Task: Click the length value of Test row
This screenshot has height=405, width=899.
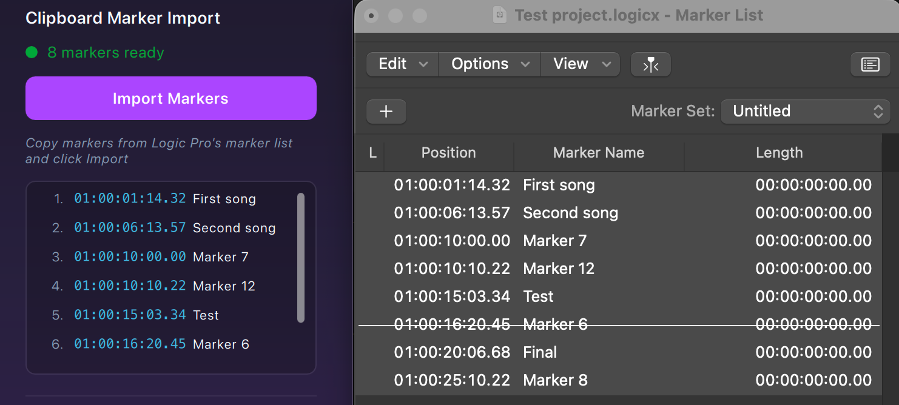Action: (813, 296)
